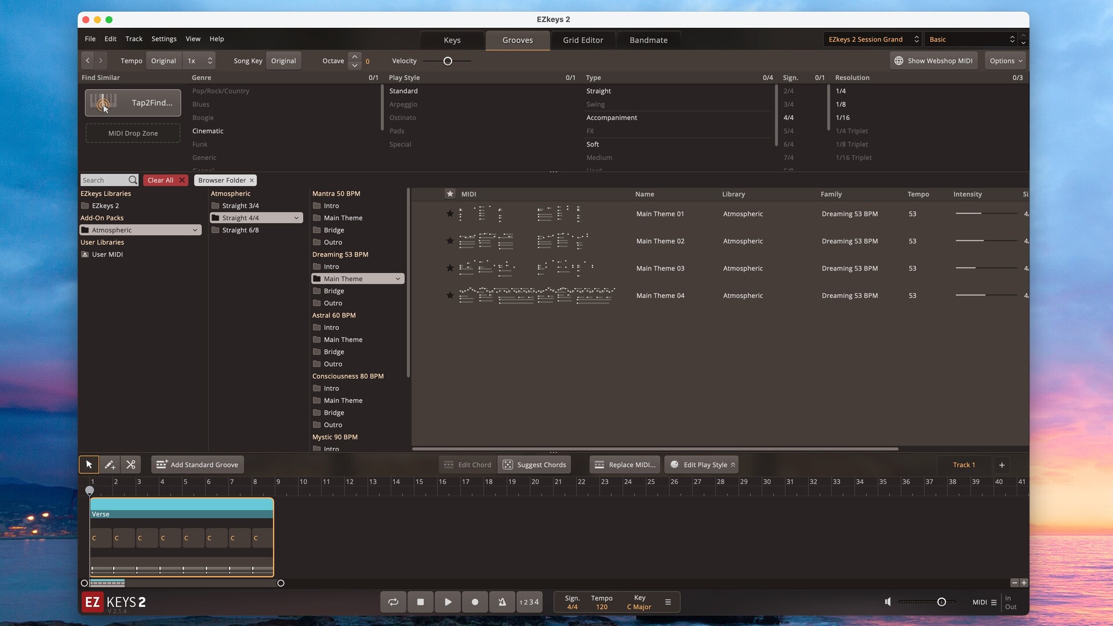Open the Options dropdown

tap(1006, 61)
